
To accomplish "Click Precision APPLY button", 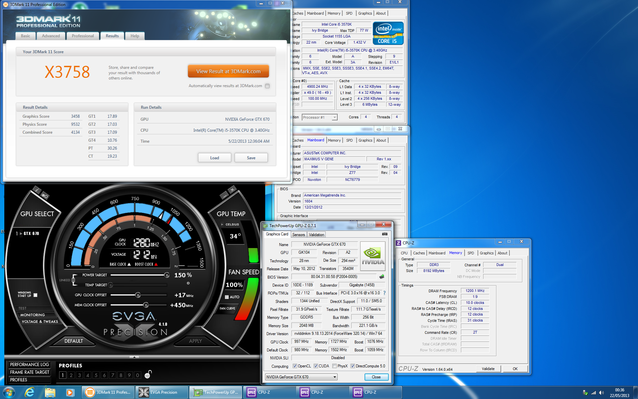I will pyautogui.click(x=195, y=341).
